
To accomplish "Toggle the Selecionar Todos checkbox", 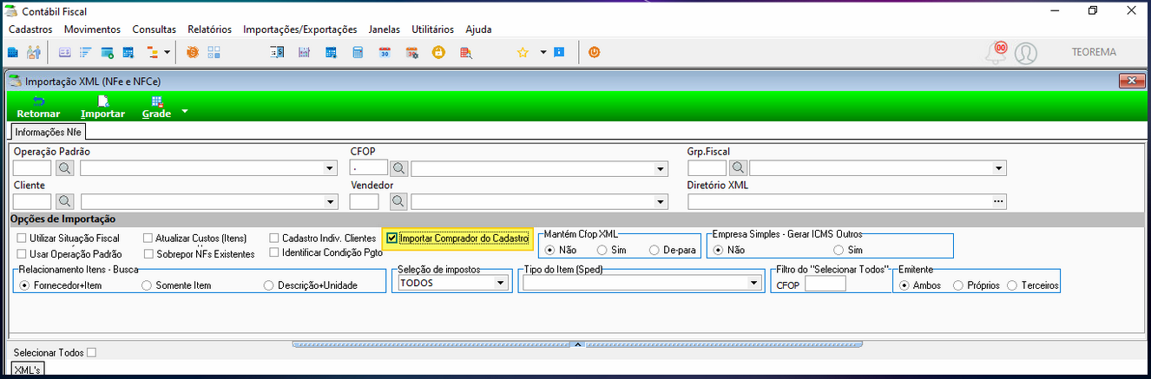I will point(92,352).
